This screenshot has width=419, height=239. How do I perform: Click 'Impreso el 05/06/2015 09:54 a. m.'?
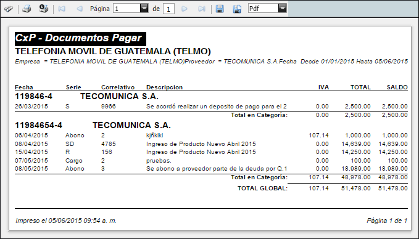pyautogui.click(x=66, y=221)
